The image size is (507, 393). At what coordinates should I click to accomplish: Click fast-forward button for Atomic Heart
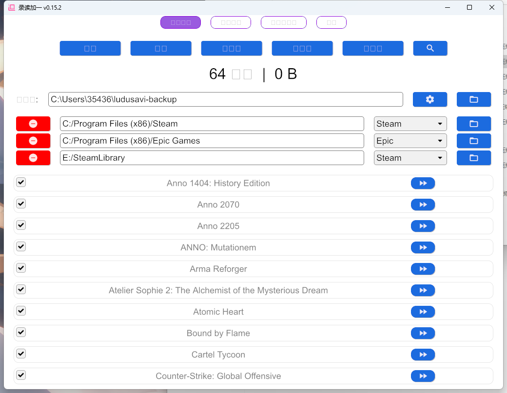pyautogui.click(x=423, y=312)
